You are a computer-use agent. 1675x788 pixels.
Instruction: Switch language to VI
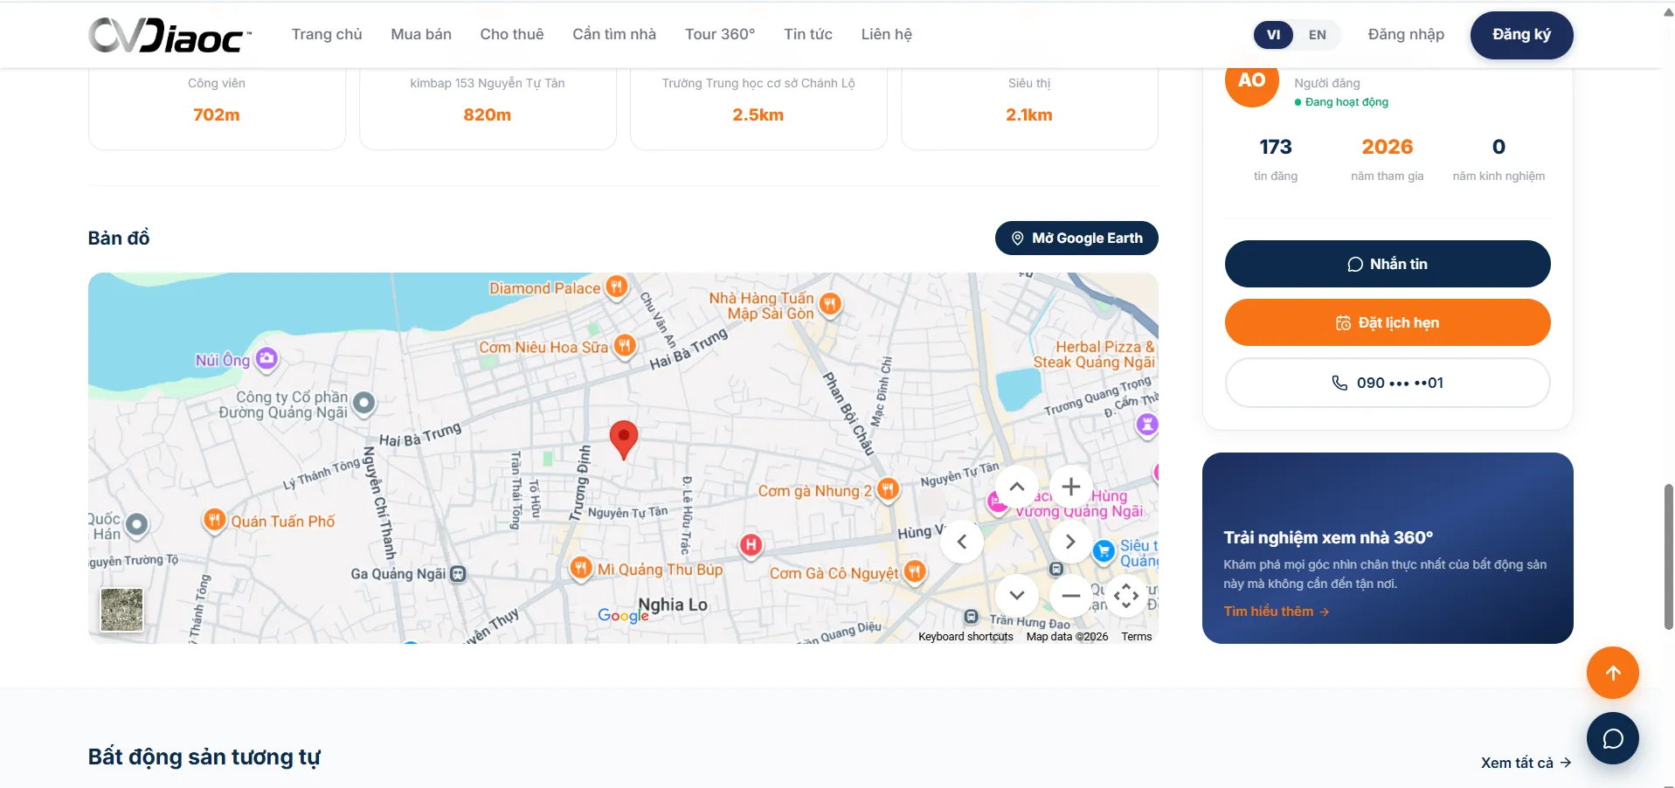[x=1274, y=35]
